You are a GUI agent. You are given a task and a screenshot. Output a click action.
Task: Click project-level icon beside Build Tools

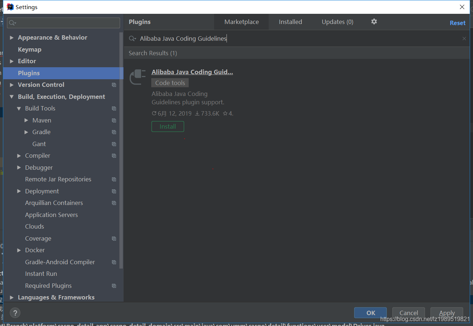[x=114, y=108]
